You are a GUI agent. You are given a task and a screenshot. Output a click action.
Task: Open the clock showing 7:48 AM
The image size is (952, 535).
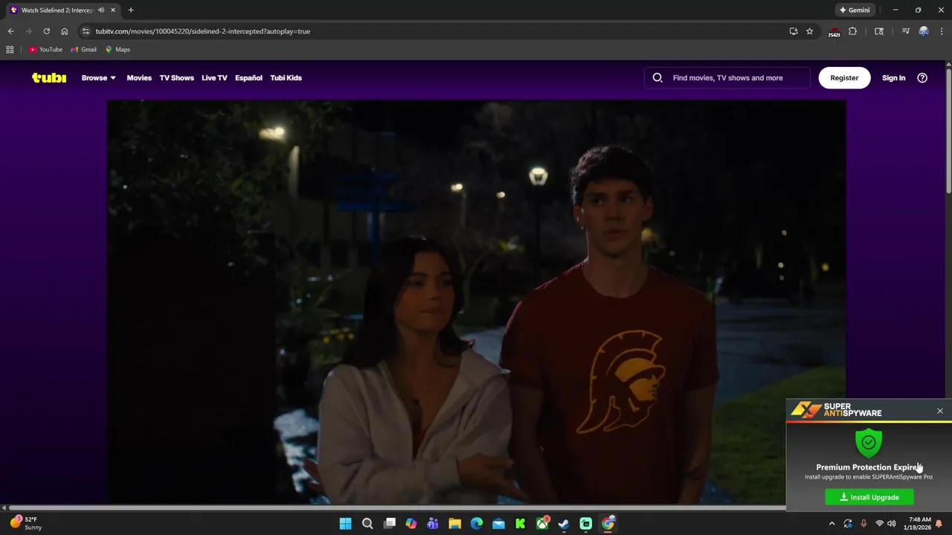pos(919,524)
